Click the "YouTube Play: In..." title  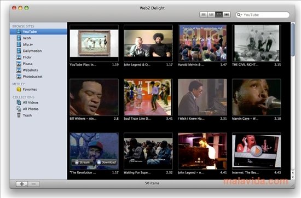(83, 65)
